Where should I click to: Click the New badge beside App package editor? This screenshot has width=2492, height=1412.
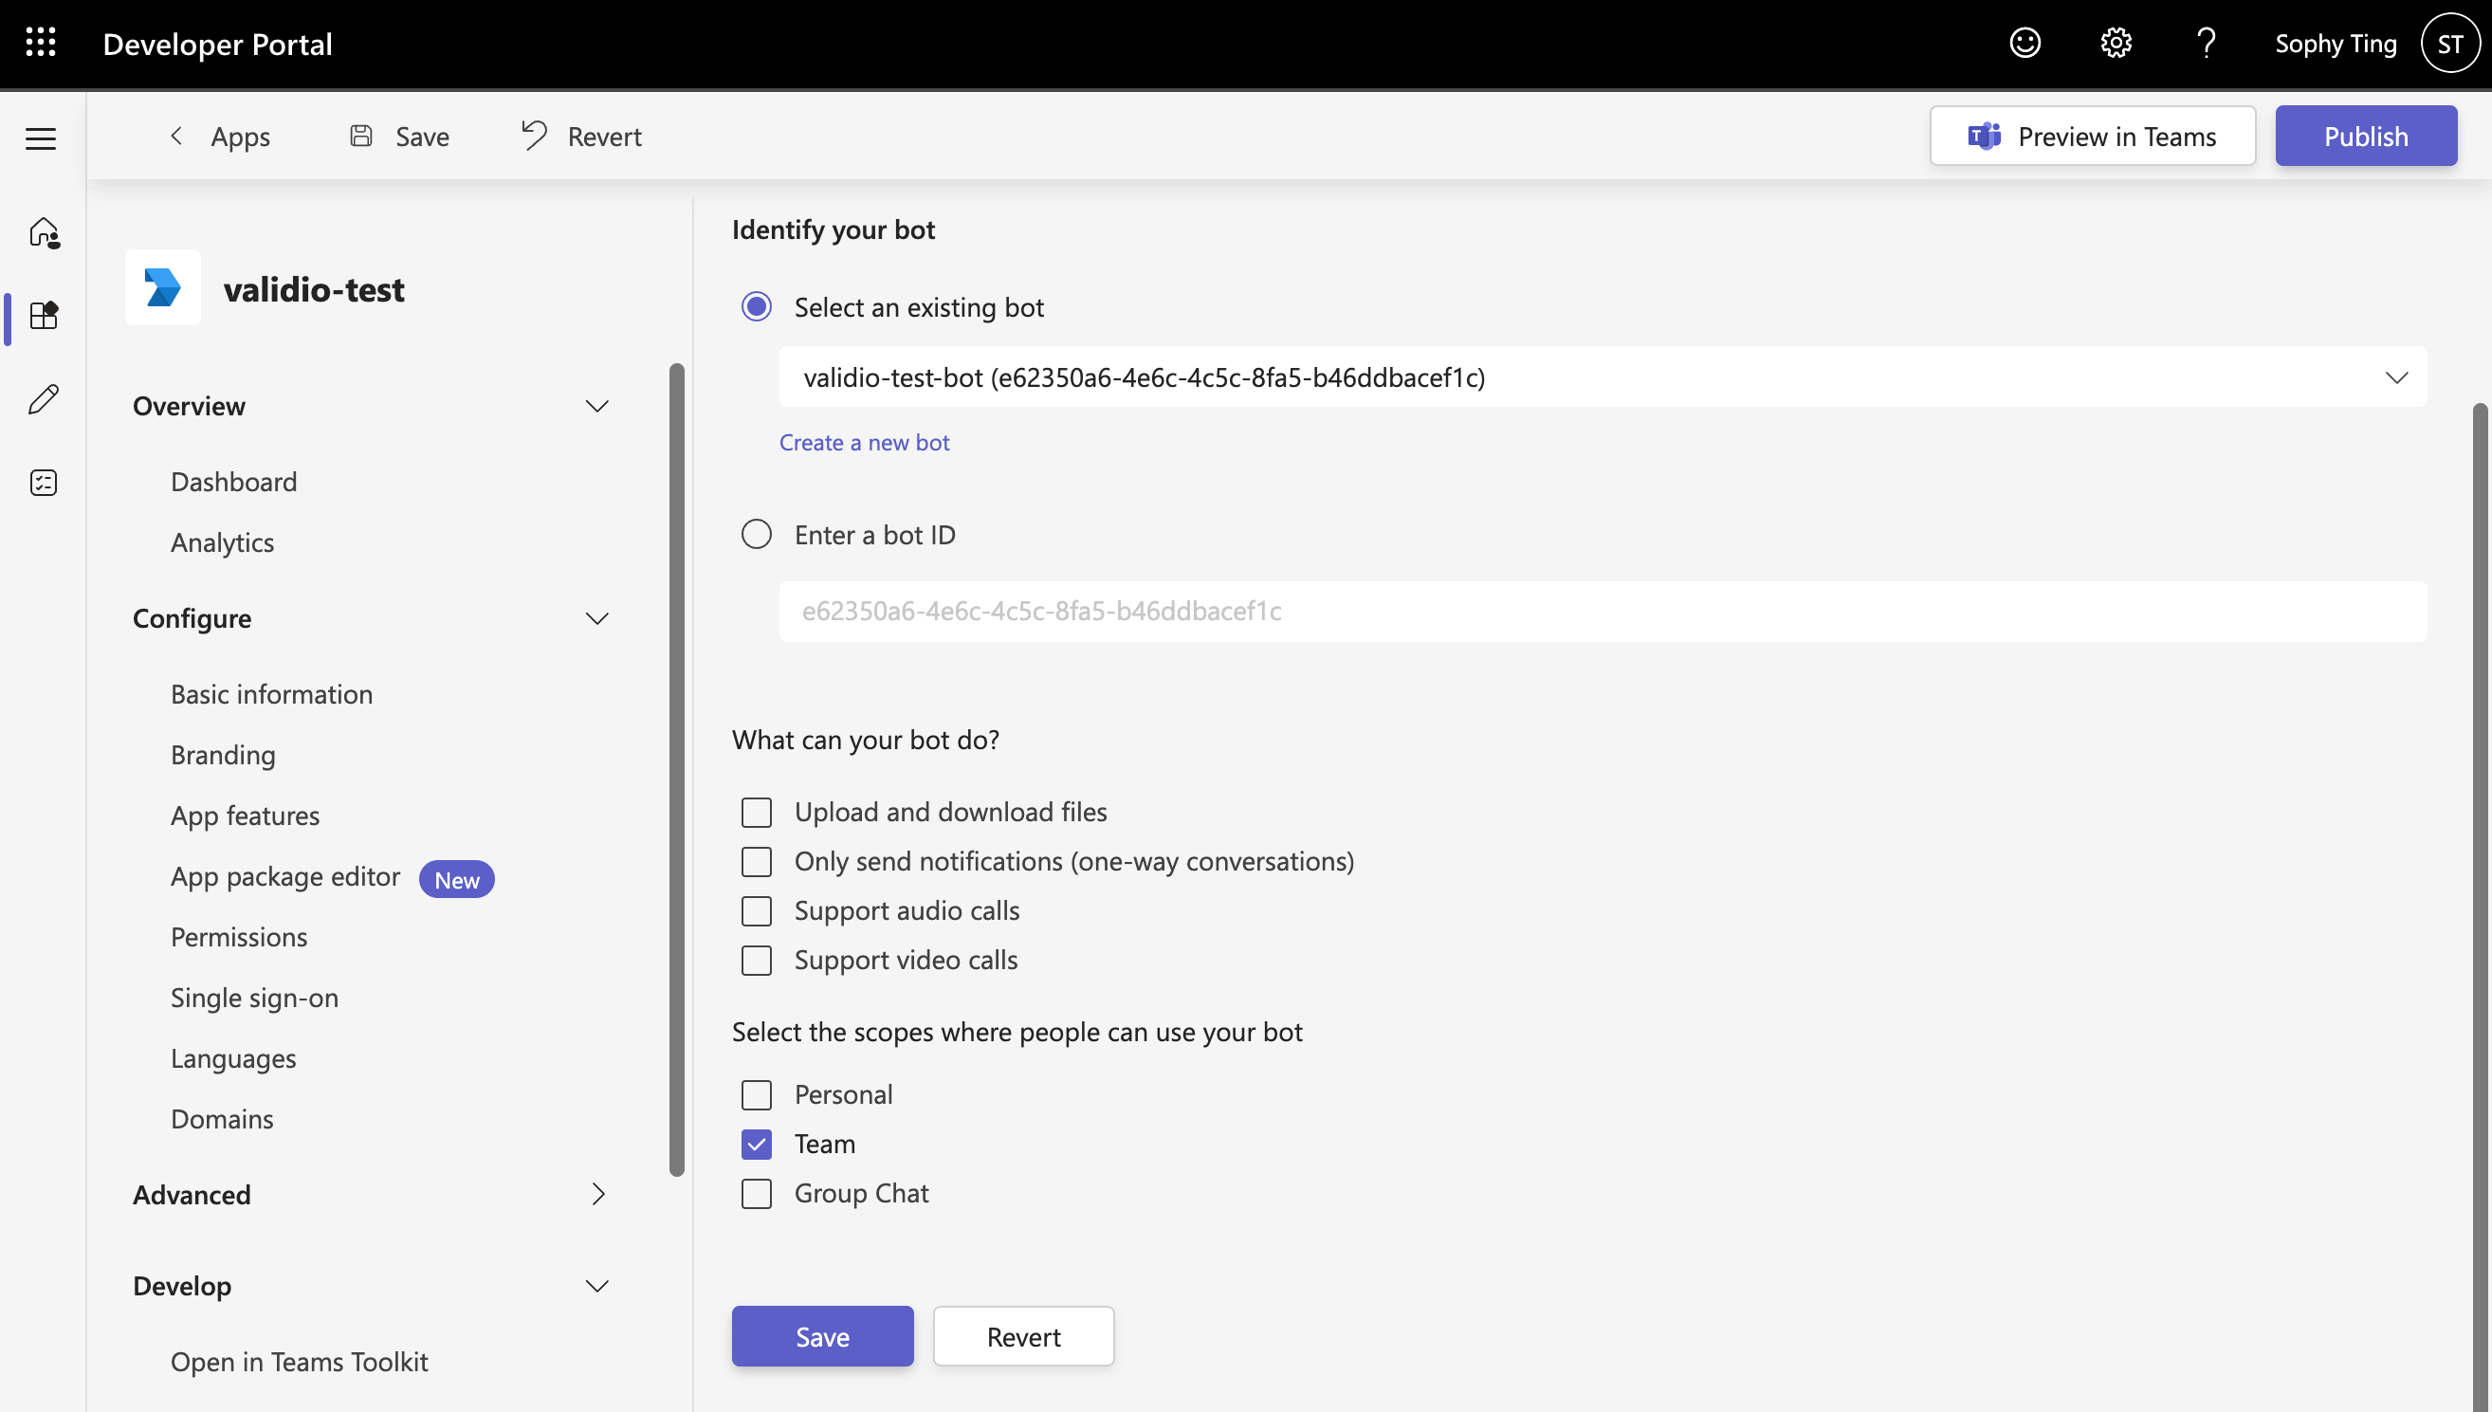[457, 880]
